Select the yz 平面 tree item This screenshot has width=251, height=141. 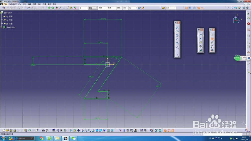(9, 20)
